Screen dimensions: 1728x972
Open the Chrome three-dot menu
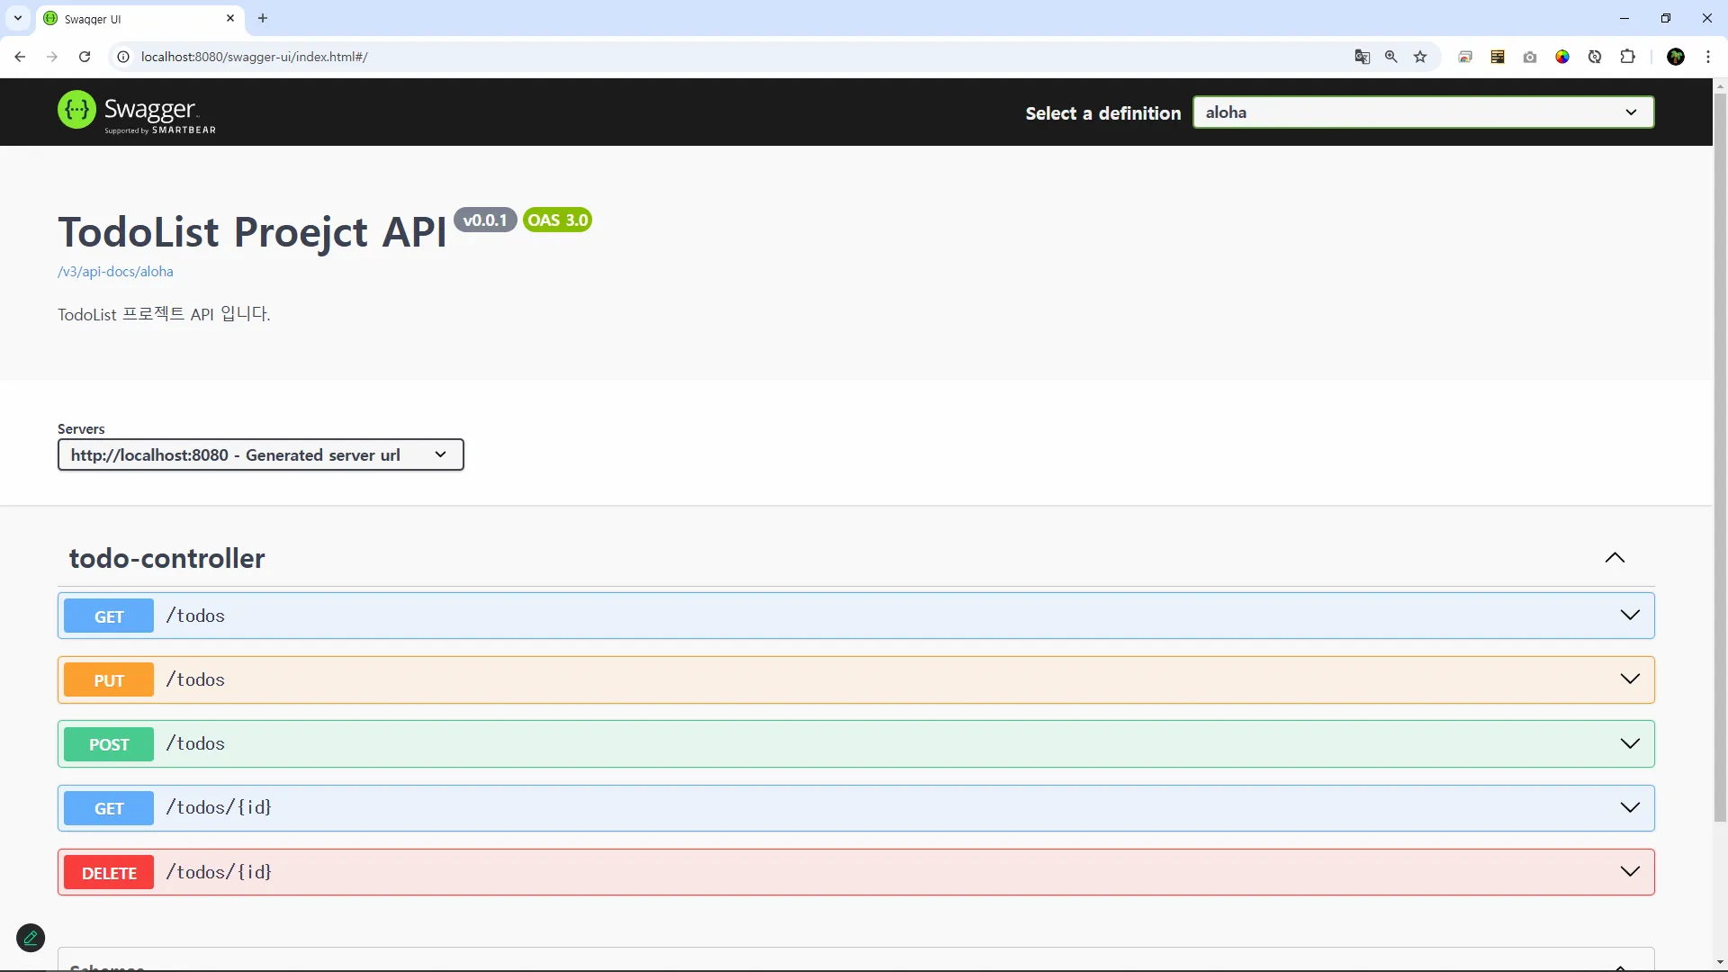pyautogui.click(x=1707, y=57)
